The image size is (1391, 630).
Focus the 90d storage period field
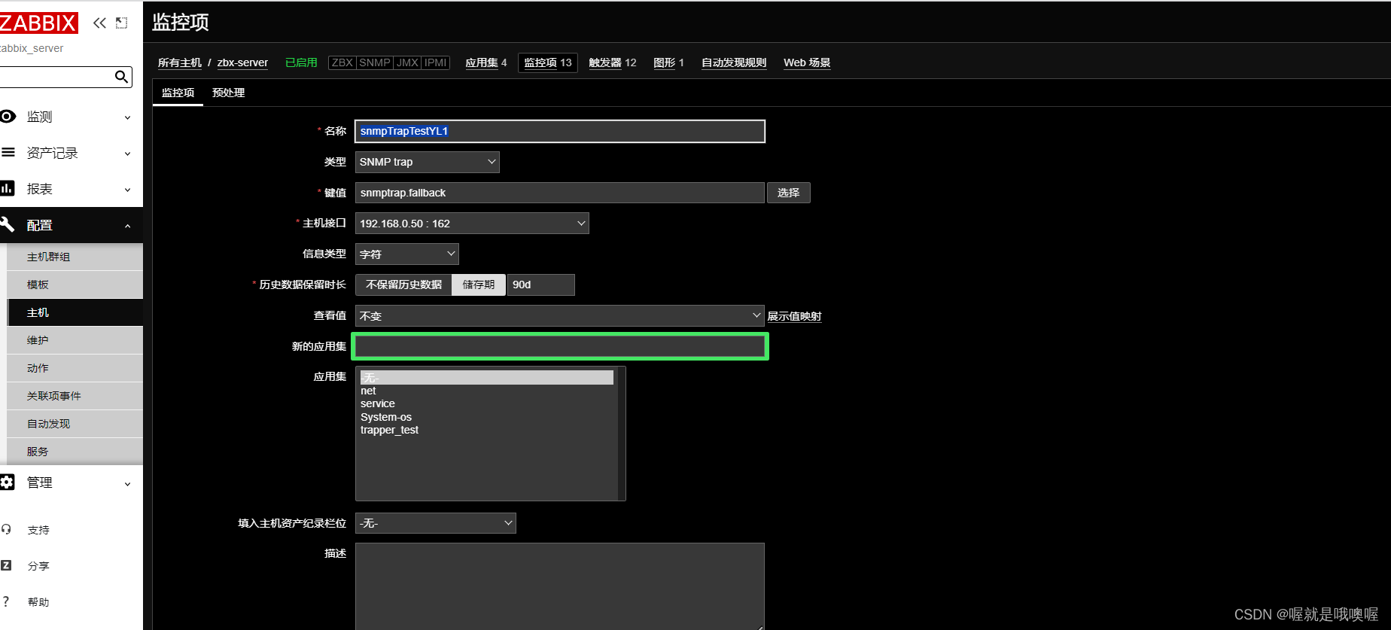(541, 285)
